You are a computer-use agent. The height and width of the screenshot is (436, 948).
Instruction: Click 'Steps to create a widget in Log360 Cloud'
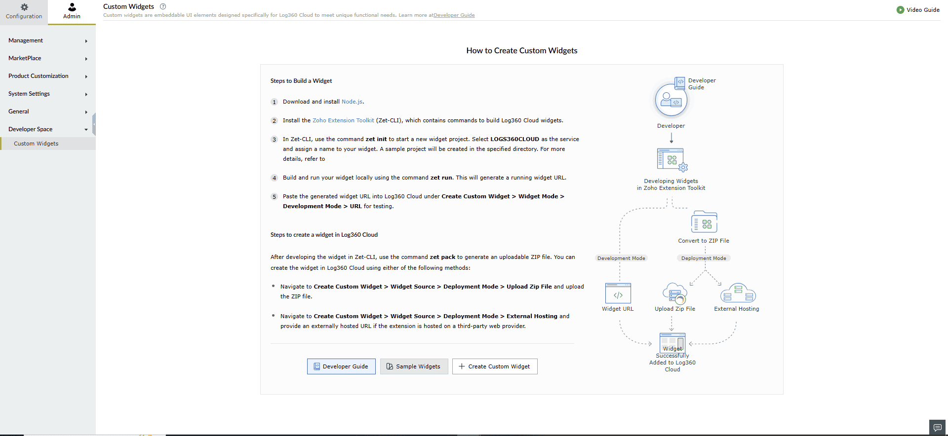click(324, 235)
